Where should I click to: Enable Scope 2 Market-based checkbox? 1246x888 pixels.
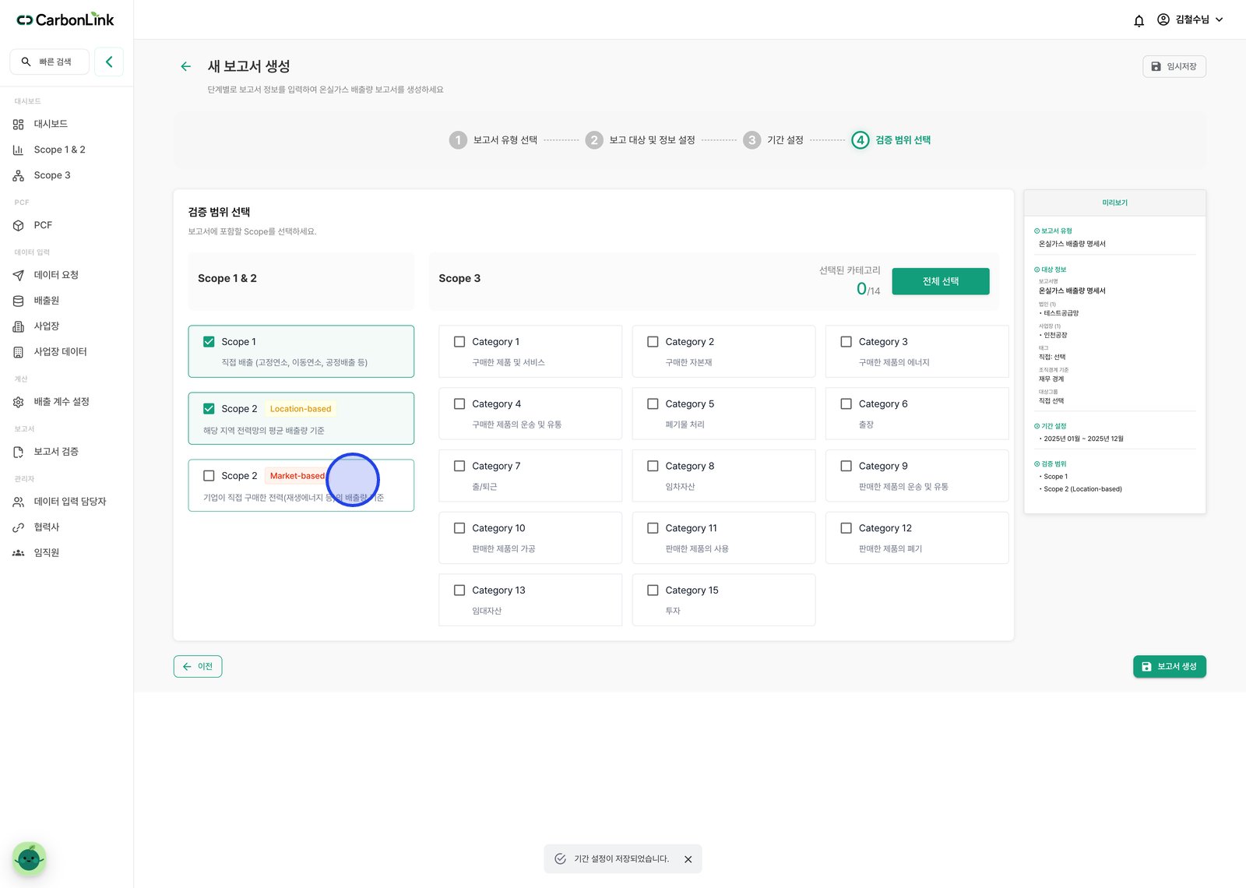tap(209, 476)
